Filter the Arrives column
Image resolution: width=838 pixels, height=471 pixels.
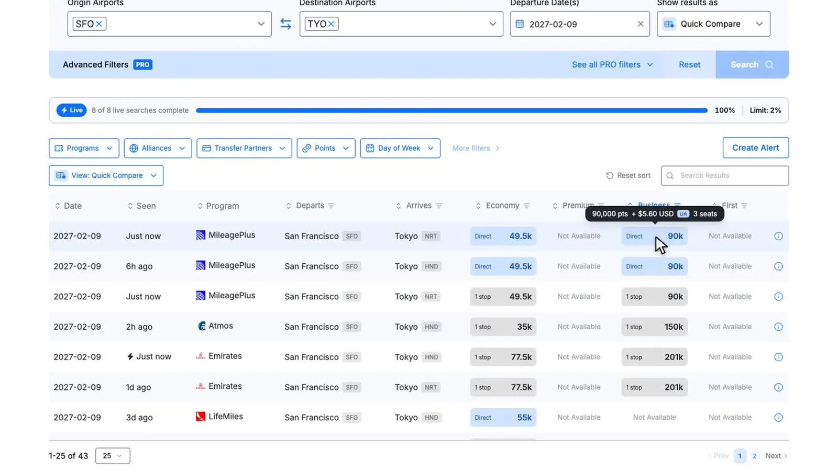tap(439, 206)
